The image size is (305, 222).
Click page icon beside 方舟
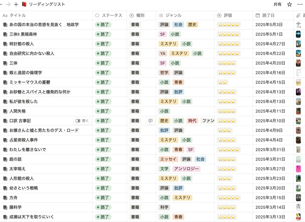pyautogui.click(x=5, y=198)
